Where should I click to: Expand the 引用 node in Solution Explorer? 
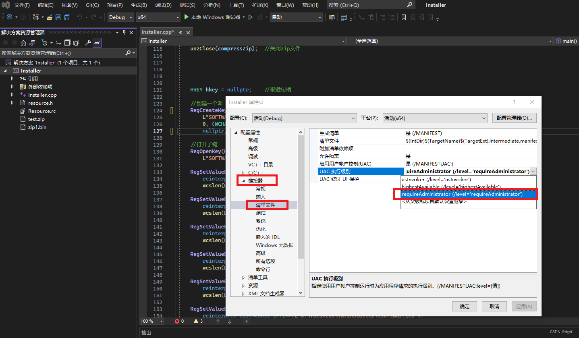tap(12, 79)
